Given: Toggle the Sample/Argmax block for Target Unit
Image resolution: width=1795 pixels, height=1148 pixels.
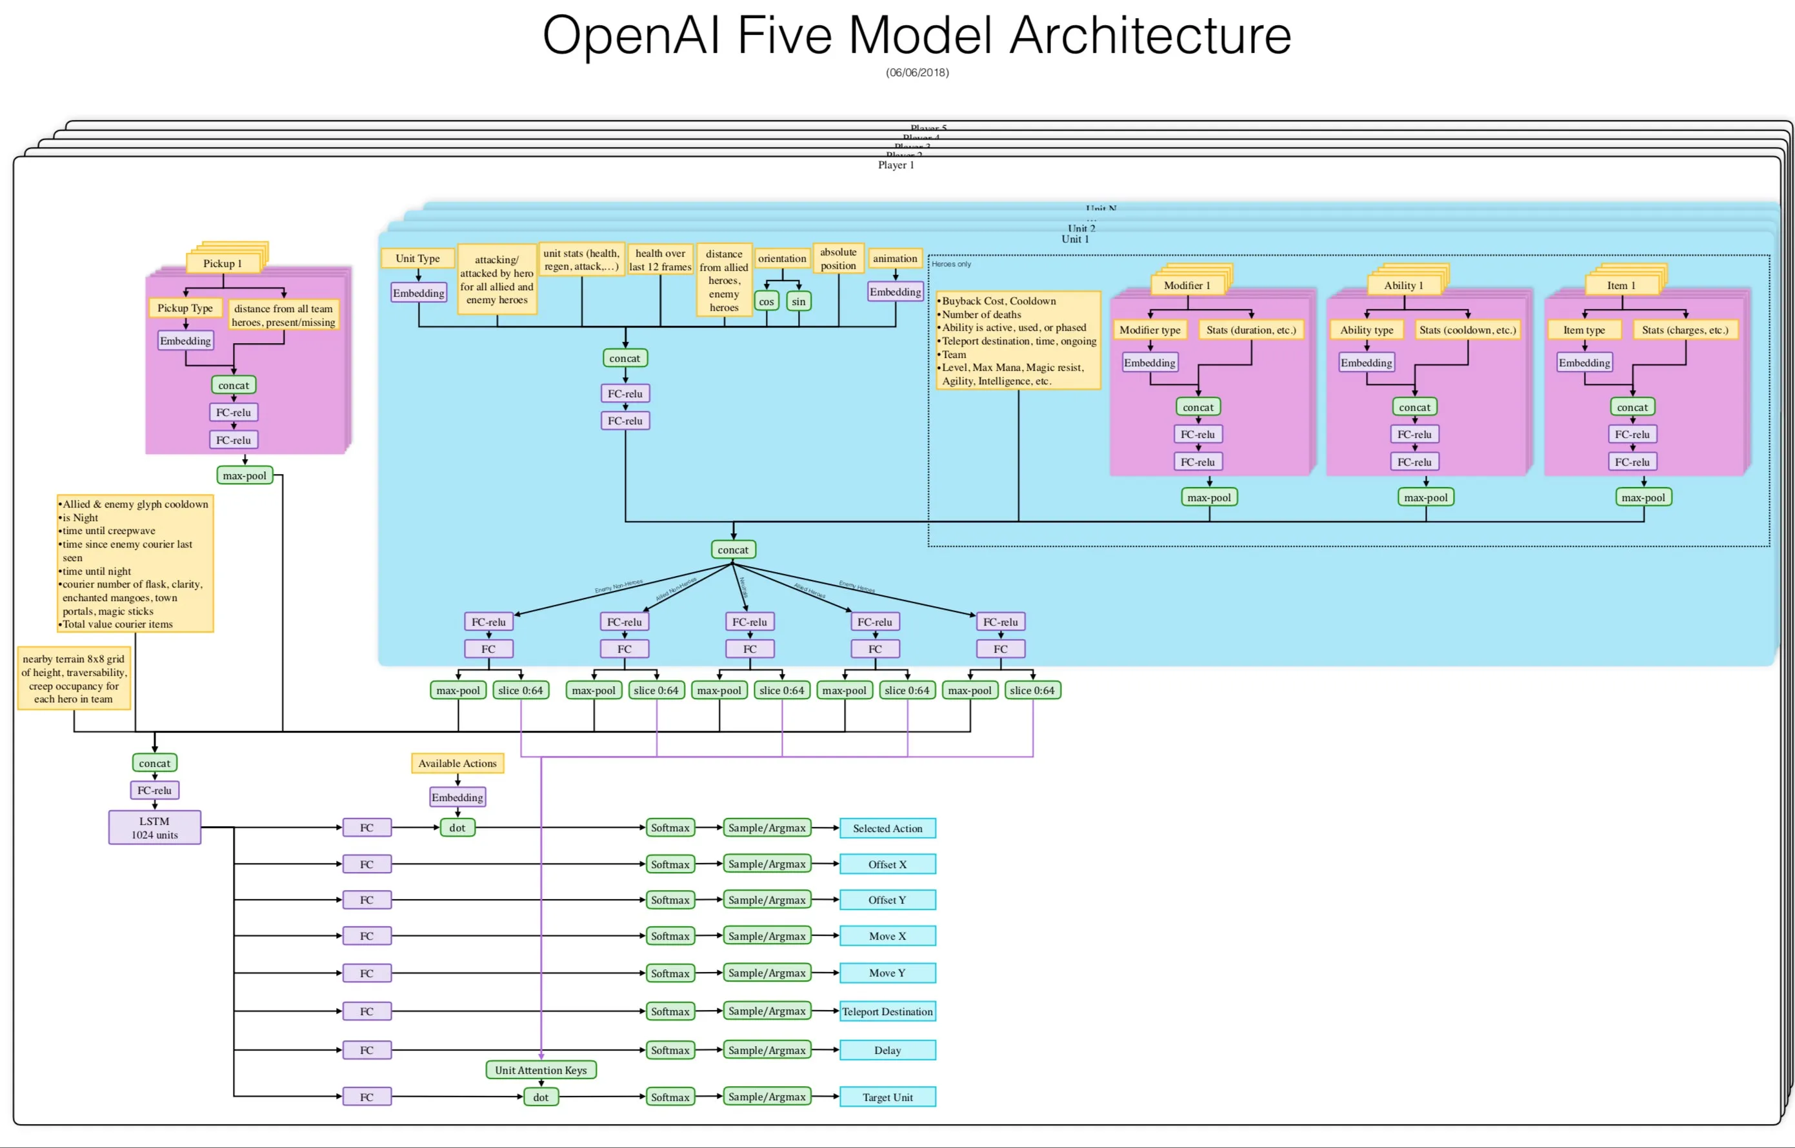Looking at the screenshot, I should pos(767,1096).
